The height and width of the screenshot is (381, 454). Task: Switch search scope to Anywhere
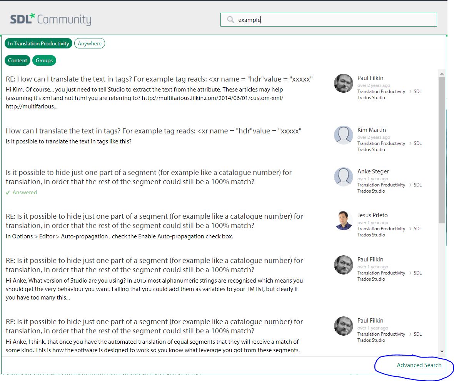click(90, 43)
